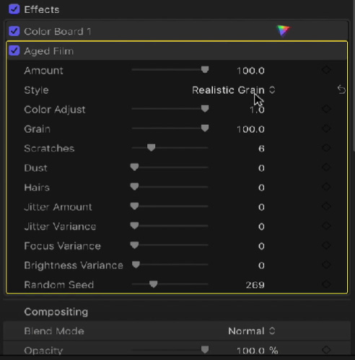The height and width of the screenshot is (360, 355).
Task: Disable the Effects checkbox
Action: pyautogui.click(x=14, y=9)
